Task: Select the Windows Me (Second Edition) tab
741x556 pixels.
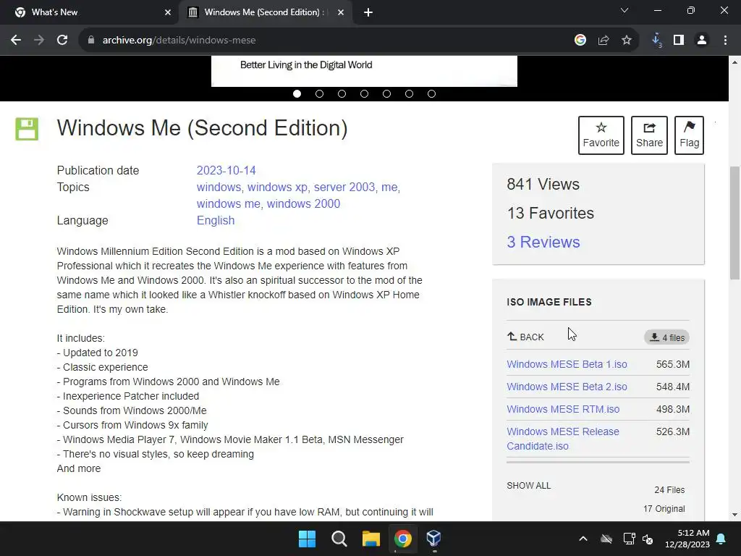Action: [265, 12]
